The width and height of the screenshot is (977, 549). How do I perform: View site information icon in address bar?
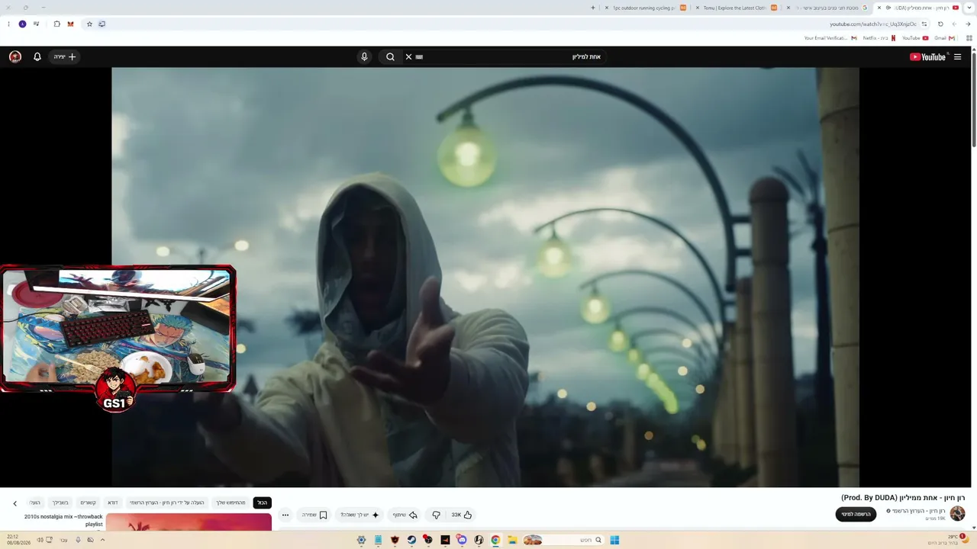click(x=924, y=24)
